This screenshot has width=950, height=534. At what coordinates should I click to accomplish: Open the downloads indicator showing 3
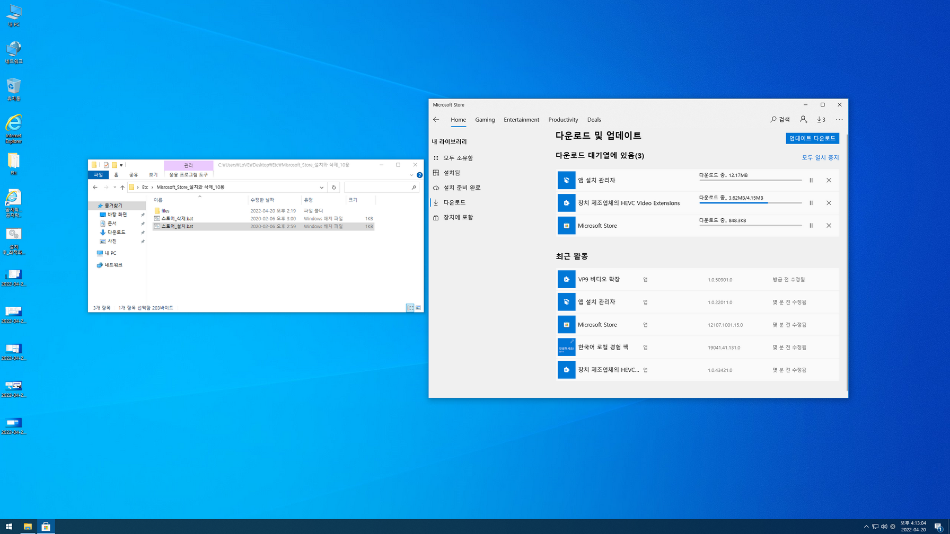[821, 120]
